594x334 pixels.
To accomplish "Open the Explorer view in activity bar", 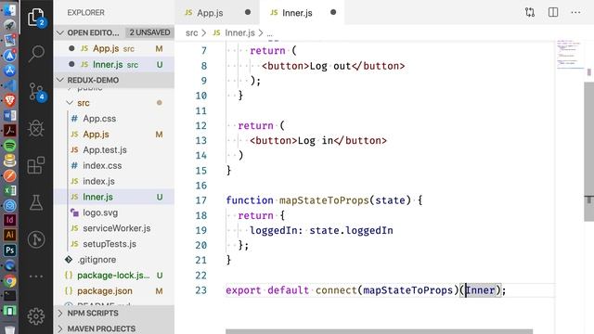I will click(36, 18).
